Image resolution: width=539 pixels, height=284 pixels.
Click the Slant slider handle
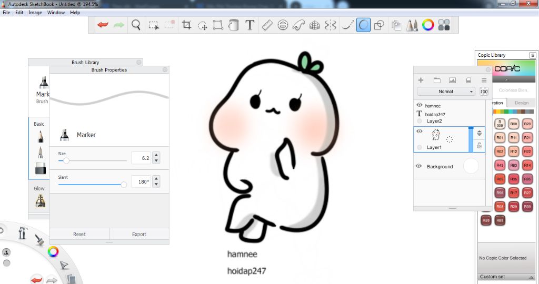click(x=124, y=185)
